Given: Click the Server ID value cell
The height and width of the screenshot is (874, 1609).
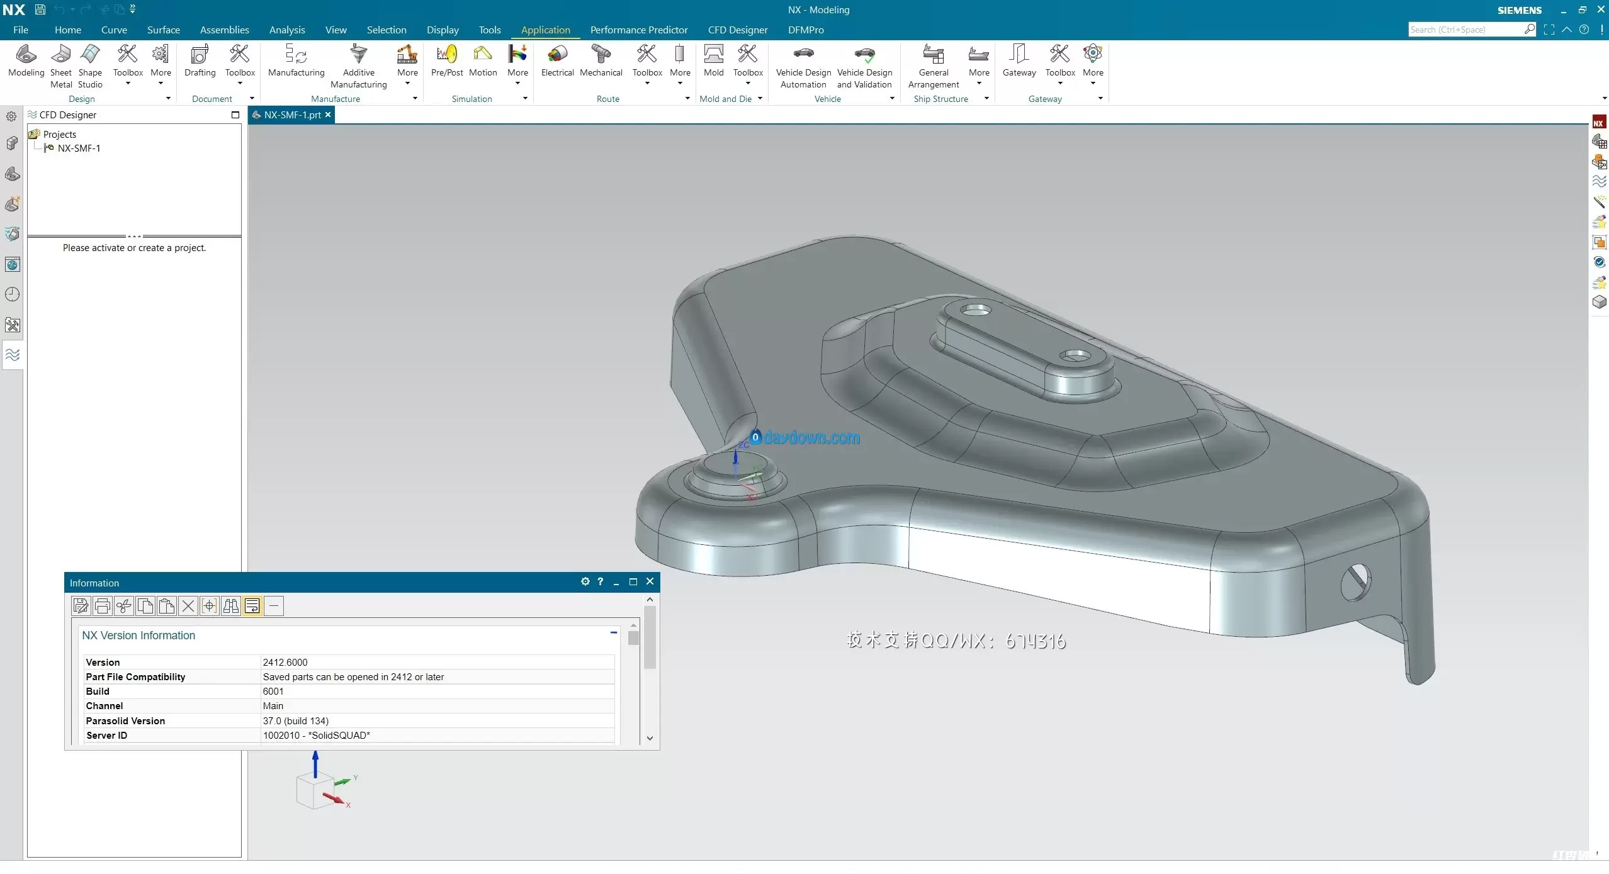Looking at the screenshot, I should point(438,735).
